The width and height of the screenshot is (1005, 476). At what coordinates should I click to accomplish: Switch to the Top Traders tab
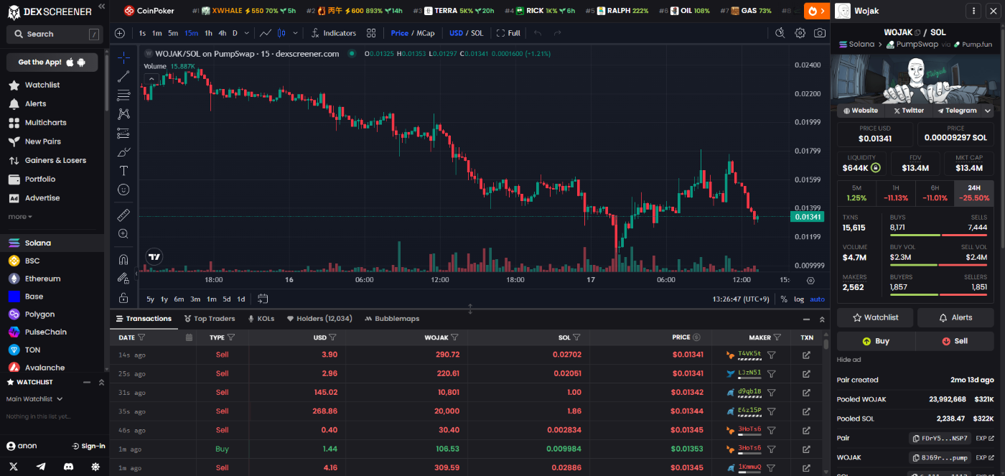pos(209,319)
